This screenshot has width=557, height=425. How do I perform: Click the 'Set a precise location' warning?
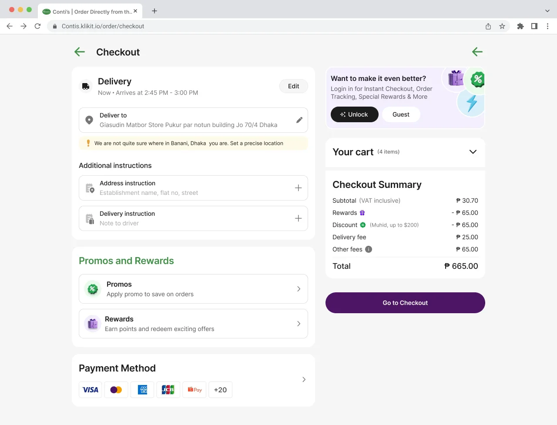coord(193,143)
